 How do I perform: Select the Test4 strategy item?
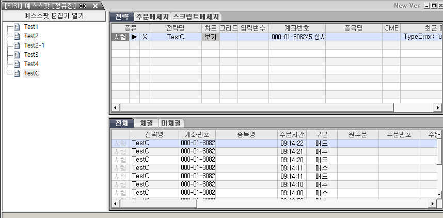tap(31, 64)
